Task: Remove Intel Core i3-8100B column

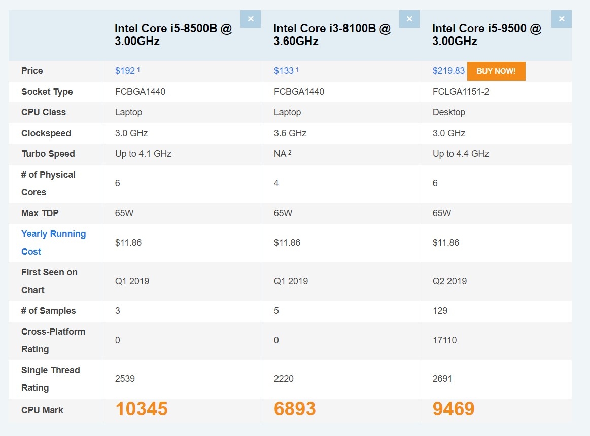Action: [x=409, y=19]
